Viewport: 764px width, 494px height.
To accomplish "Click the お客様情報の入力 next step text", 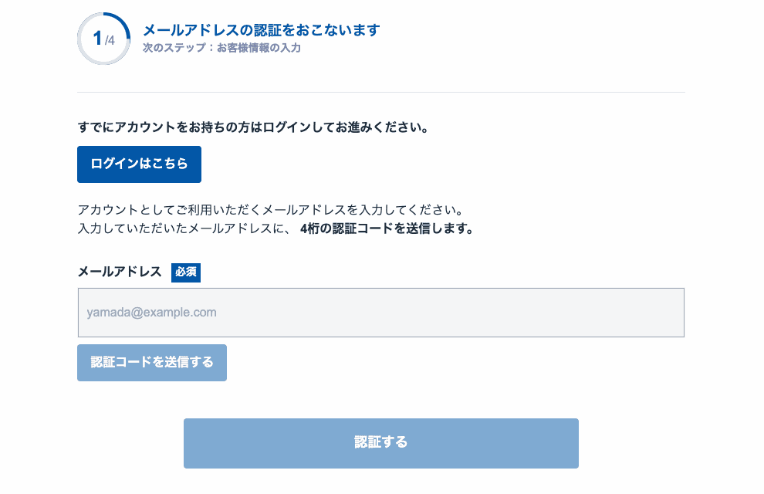I will pyautogui.click(x=258, y=48).
